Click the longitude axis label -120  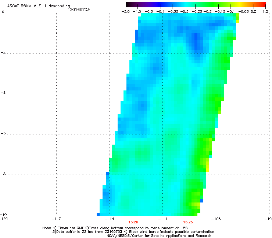click(x=4, y=219)
